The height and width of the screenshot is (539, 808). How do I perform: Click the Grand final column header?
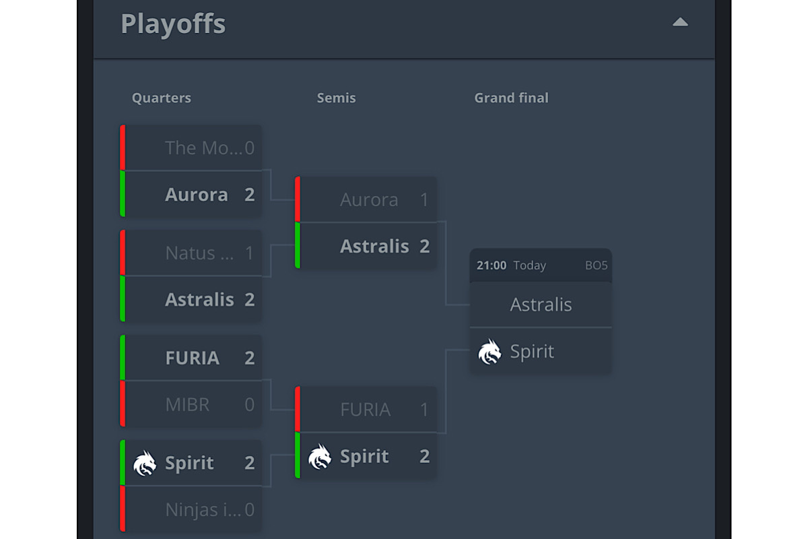(x=511, y=98)
